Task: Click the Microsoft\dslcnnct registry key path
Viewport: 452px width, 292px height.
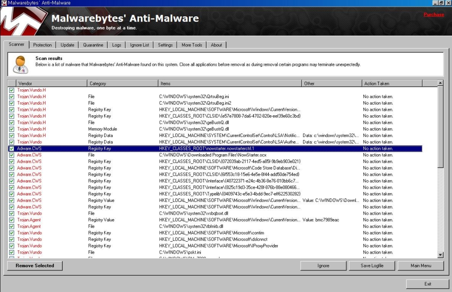Action: click(x=213, y=239)
